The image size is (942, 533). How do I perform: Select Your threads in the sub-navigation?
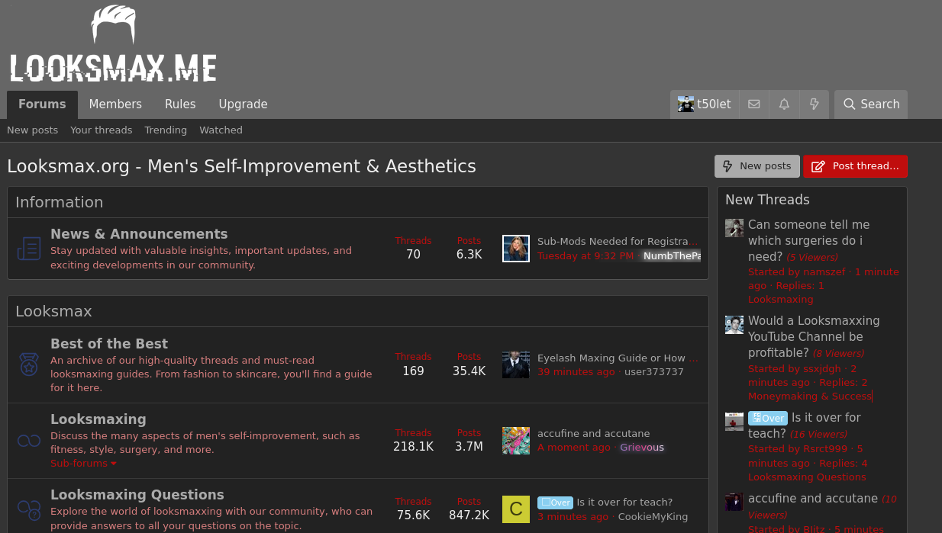(x=102, y=130)
